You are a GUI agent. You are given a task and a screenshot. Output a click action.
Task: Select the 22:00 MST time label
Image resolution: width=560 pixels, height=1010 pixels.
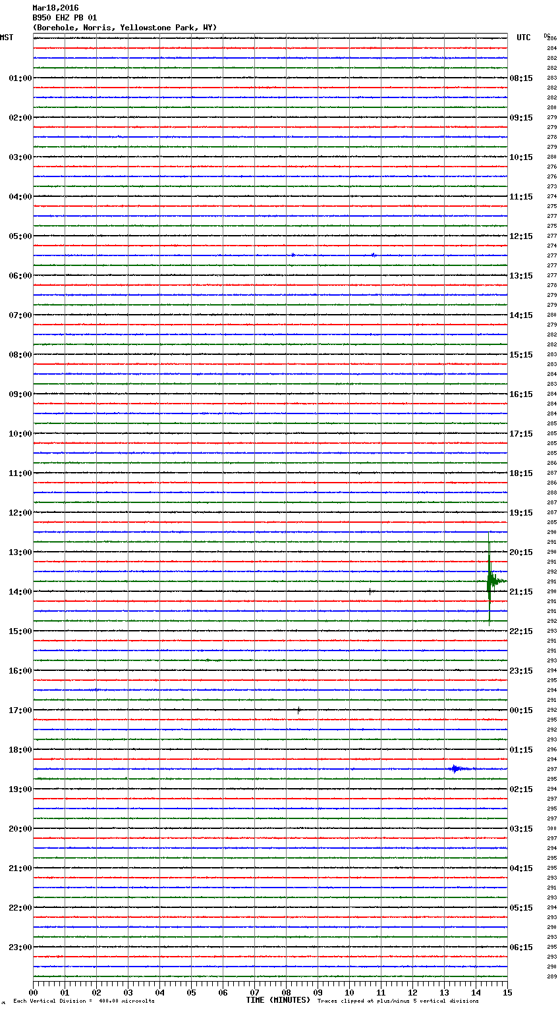(20, 908)
